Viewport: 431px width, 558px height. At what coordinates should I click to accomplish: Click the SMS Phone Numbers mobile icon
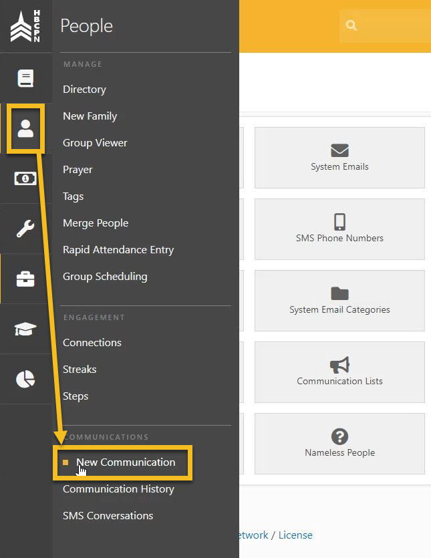pyautogui.click(x=339, y=222)
